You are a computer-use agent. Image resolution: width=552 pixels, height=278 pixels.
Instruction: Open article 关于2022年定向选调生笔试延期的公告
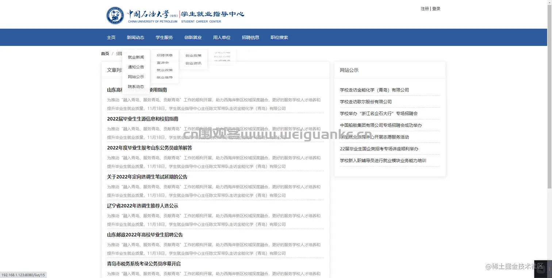(147, 177)
